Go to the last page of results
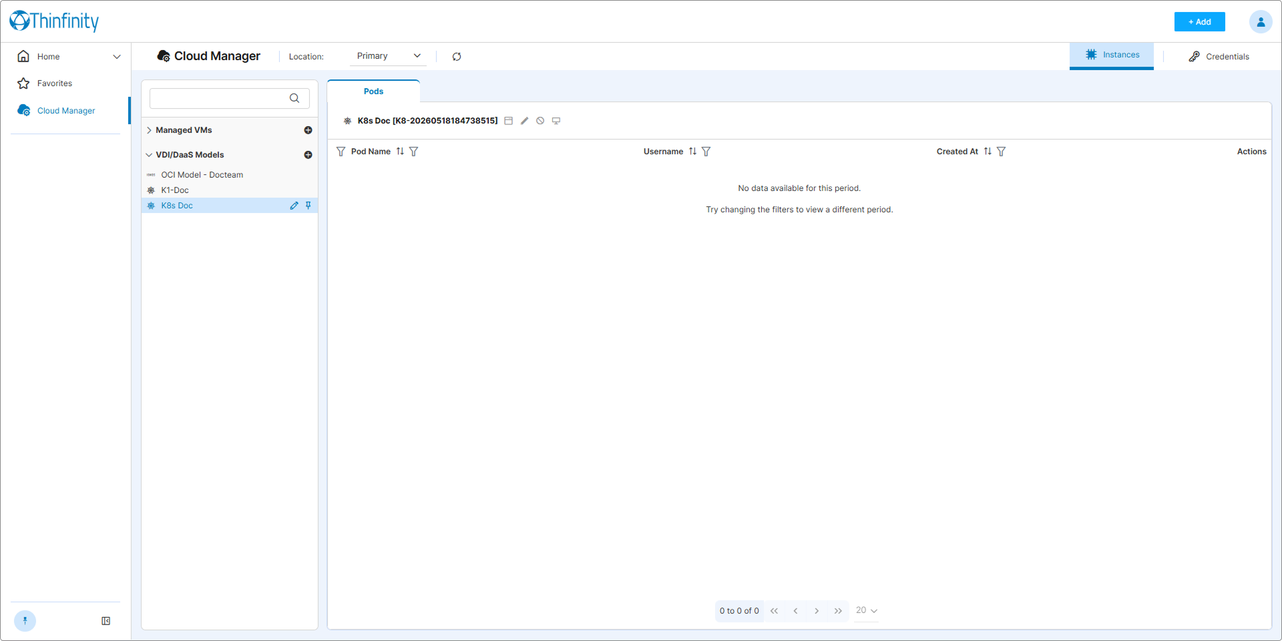Screen dimensions: 1282x641 coord(838,611)
